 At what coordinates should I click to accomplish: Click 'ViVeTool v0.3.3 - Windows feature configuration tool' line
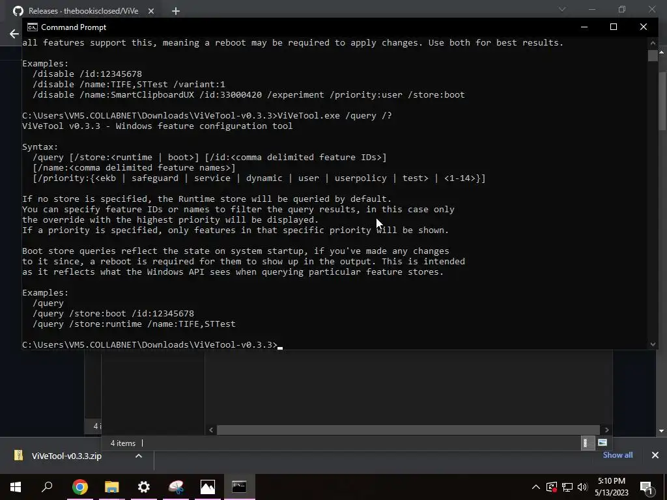tap(158, 126)
